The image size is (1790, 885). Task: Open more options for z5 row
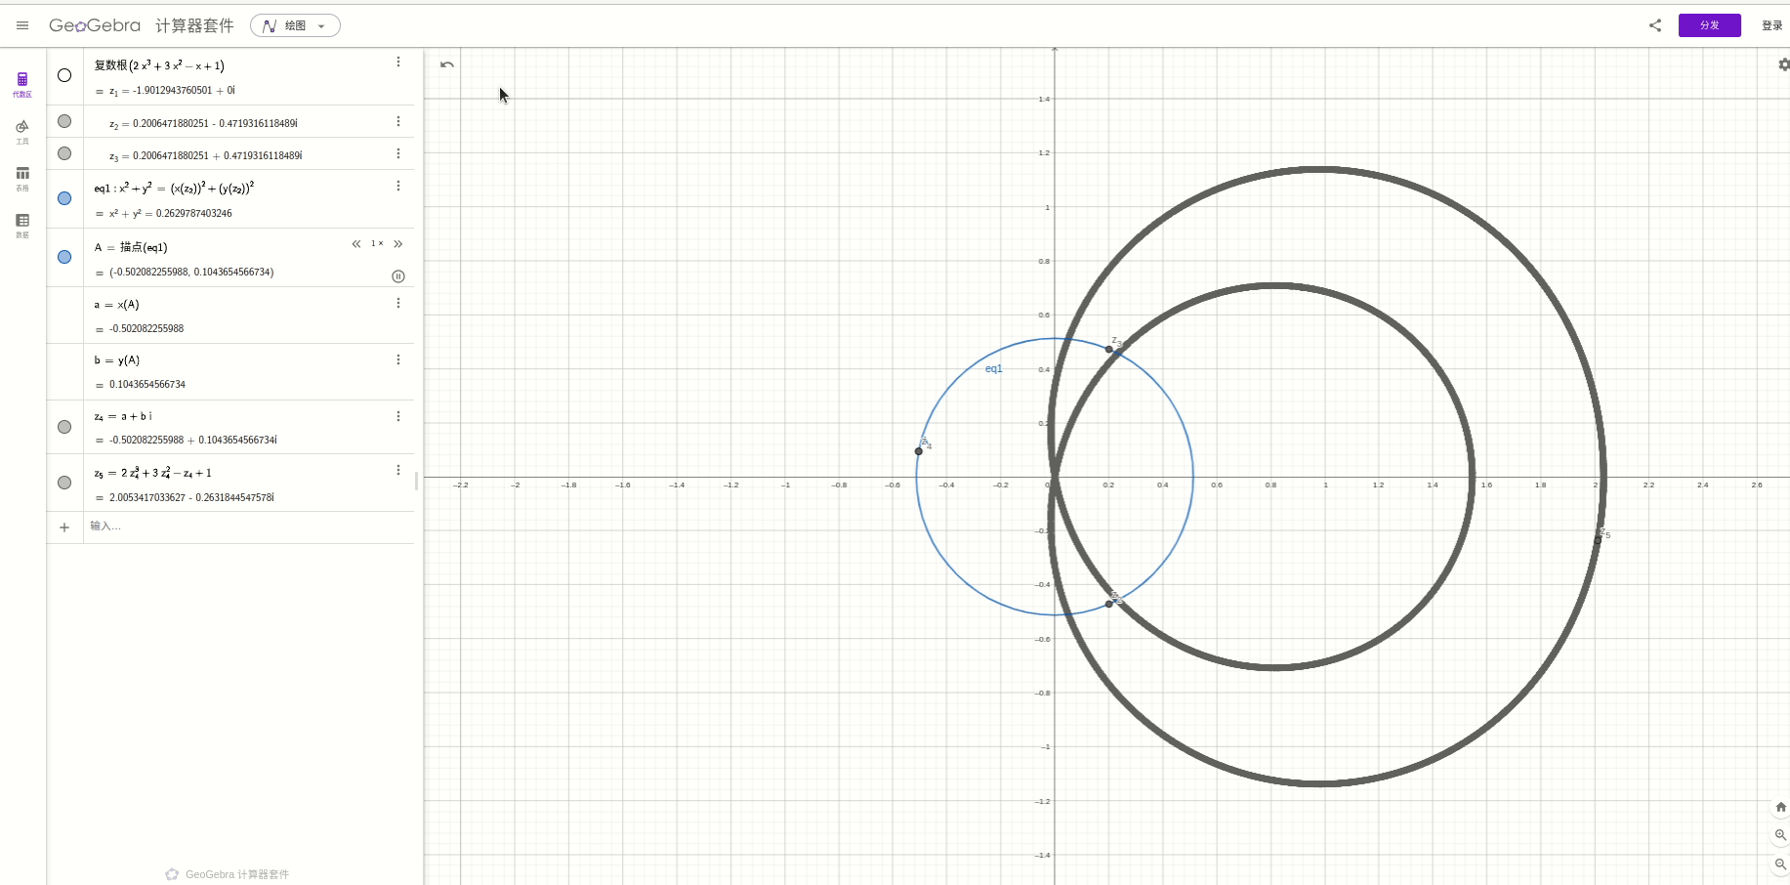[398, 470]
